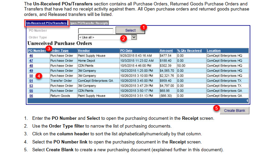Expand the Order Type dropdown
The width and height of the screenshot is (268, 157).
[x=134, y=37]
